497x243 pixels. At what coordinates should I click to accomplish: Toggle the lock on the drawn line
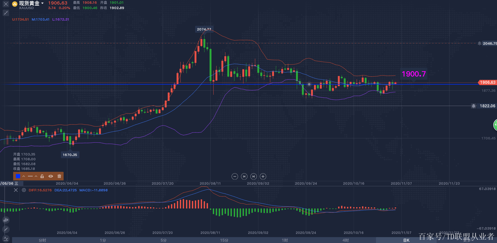[42, 176]
